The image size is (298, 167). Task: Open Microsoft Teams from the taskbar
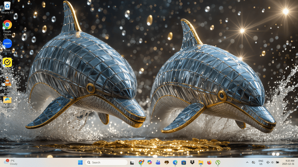pyautogui.click(x=158, y=163)
